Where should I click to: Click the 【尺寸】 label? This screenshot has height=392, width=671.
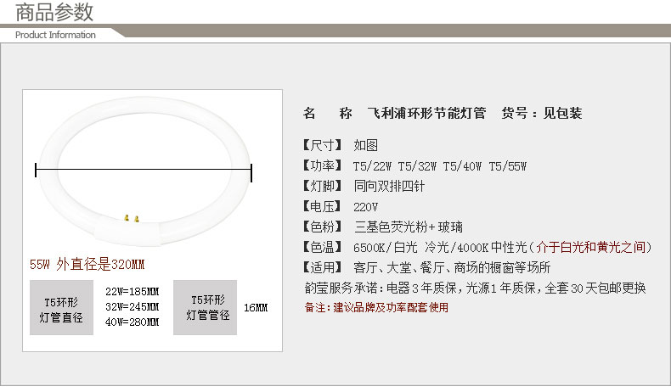coord(322,145)
